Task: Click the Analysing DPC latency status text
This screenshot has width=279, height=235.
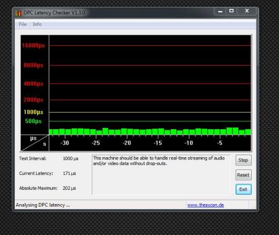Action: (43, 205)
